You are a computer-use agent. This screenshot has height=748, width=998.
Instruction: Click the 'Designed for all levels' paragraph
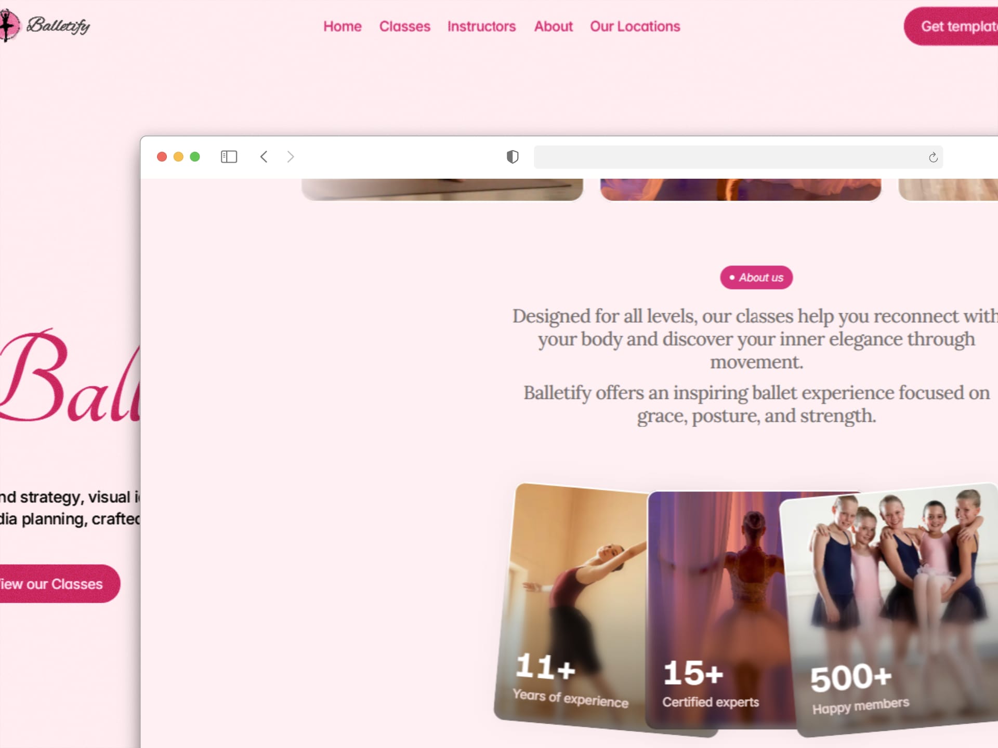[x=755, y=339]
